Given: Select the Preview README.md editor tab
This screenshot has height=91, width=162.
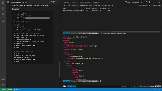Looking at the screenshot, I should tap(17, 2).
